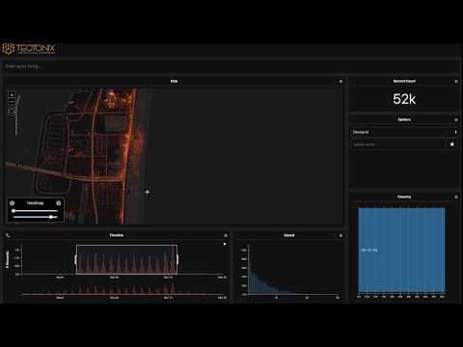Open the Record Count panel menu
The height and width of the screenshot is (347, 463).
coord(456,81)
